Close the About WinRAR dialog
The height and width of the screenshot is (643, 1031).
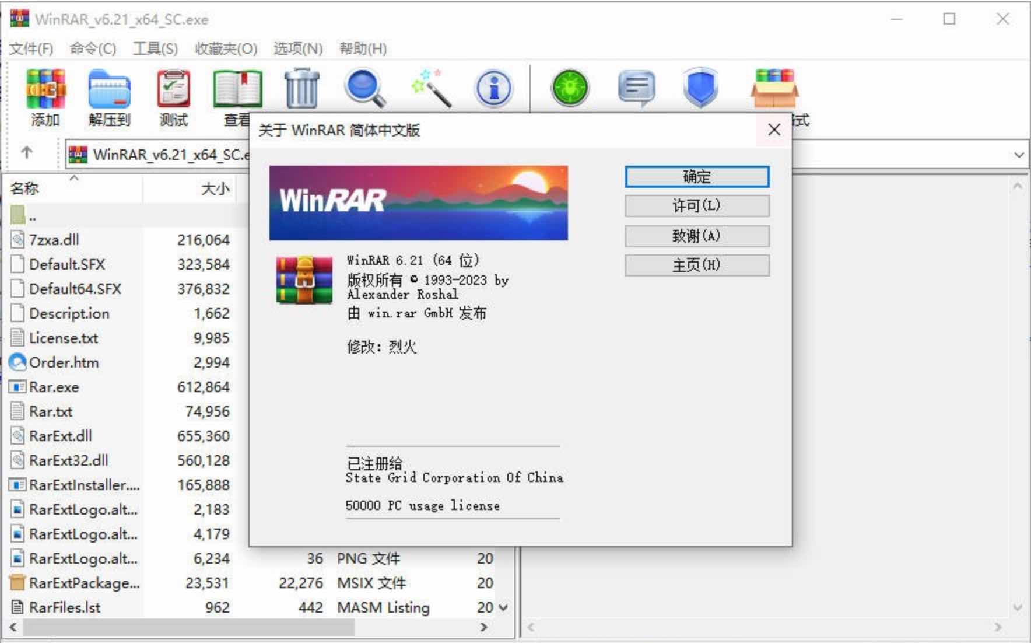pyautogui.click(x=774, y=130)
